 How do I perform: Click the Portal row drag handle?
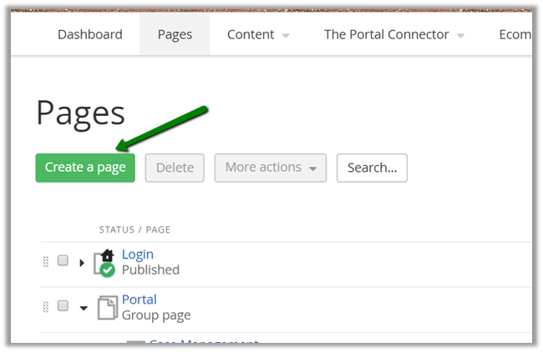click(46, 307)
